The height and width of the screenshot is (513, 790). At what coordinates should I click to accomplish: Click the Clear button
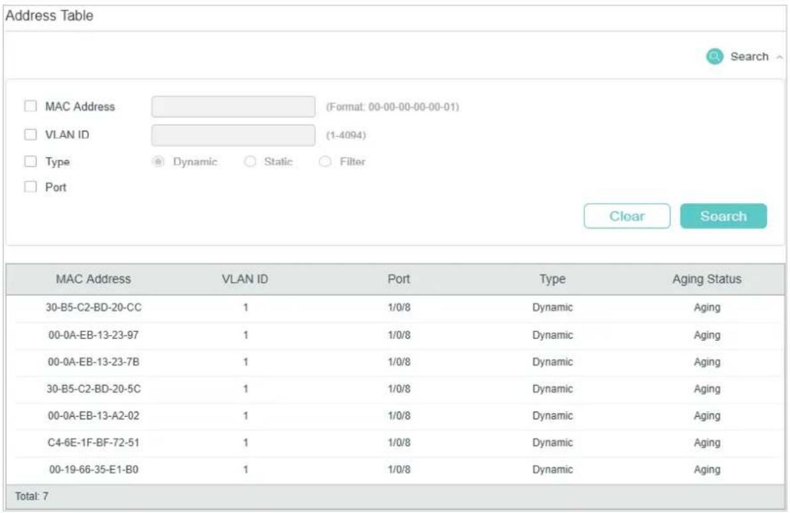click(627, 216)
